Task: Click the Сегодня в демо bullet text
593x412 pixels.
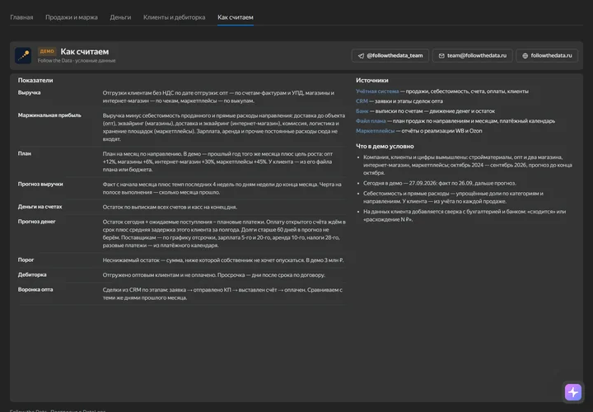Action: tap(440, 183)
